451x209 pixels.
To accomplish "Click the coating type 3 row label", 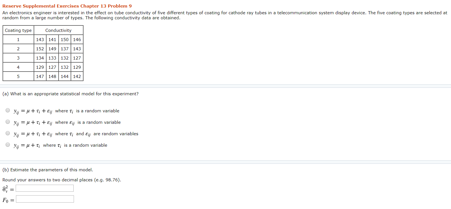I will click(x=18, y=58).
